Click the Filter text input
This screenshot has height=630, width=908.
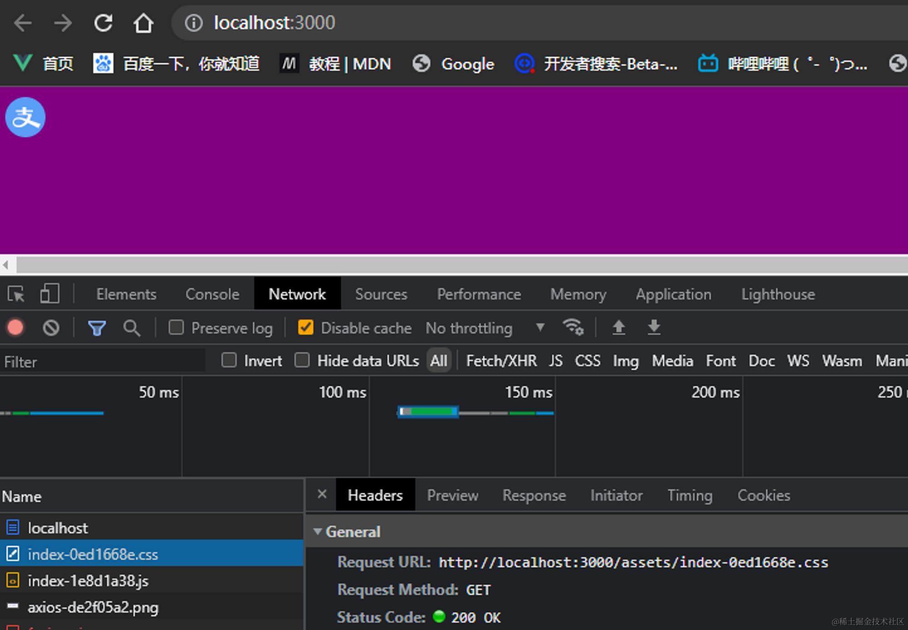102,362
